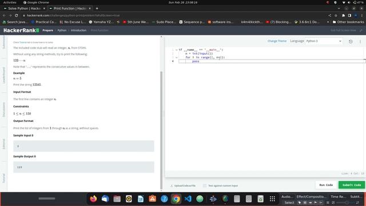Expand the bookmarks overflow chevron
366x206 pixels.
tap(328, 22)
